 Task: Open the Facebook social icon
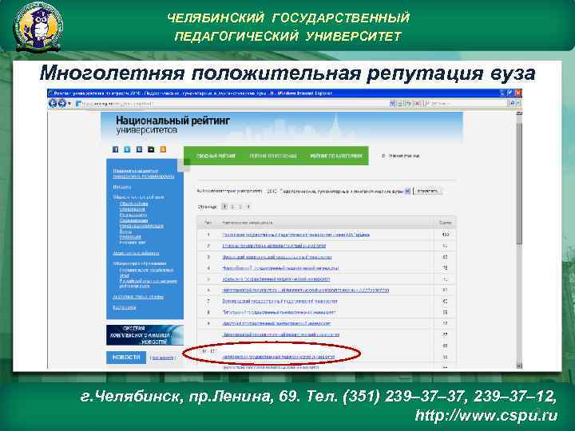pos(115,149)
